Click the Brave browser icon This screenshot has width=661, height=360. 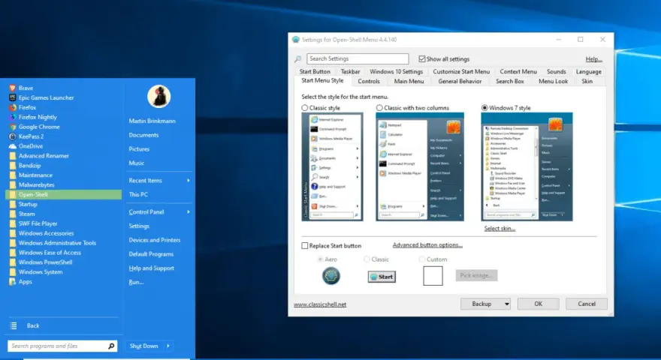[13, 88]
